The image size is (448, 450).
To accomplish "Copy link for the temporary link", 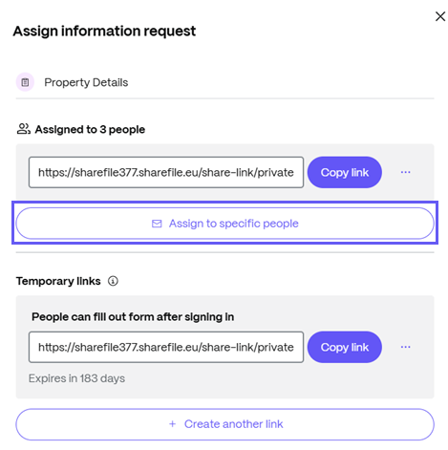I will tap(345, 347).
